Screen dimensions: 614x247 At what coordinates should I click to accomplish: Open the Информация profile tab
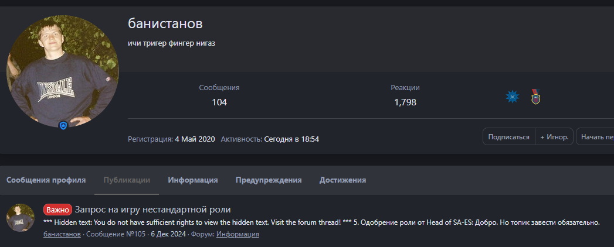tap(193, 180)
